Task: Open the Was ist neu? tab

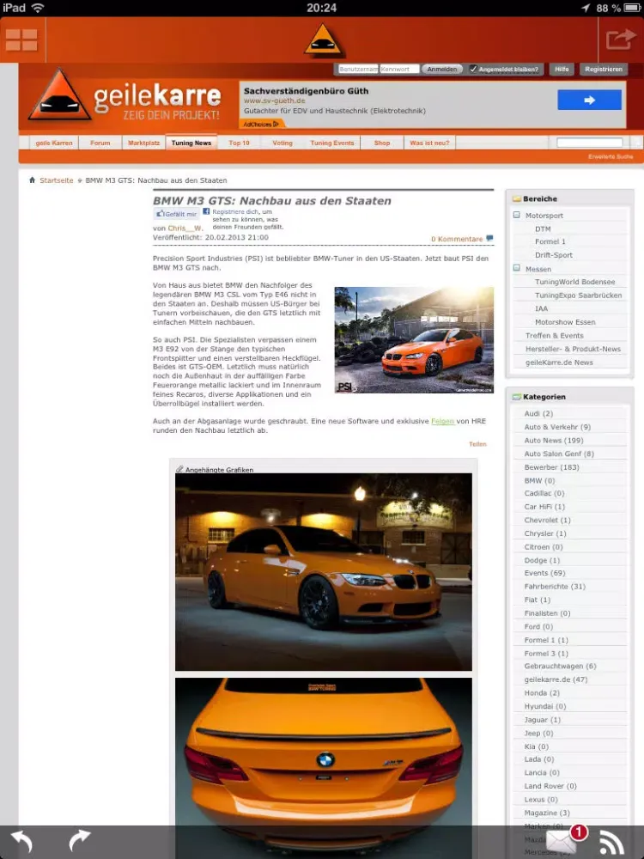Action: click(x=429, y=143)
